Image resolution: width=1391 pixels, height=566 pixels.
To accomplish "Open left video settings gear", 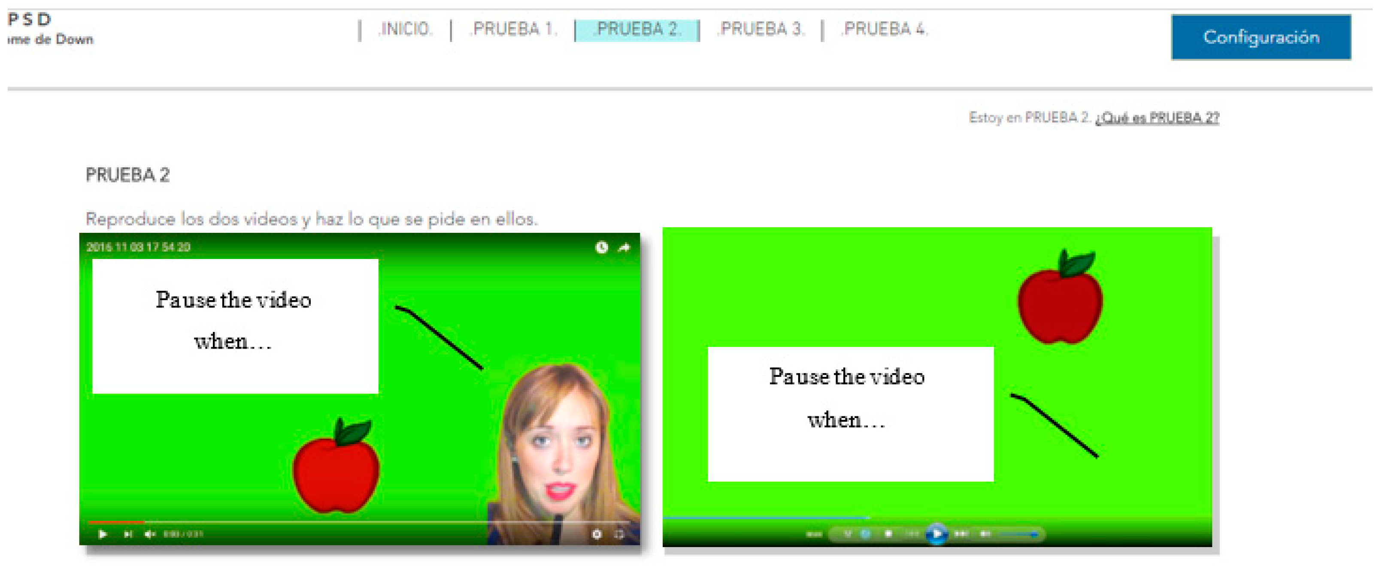I will 597,534.
